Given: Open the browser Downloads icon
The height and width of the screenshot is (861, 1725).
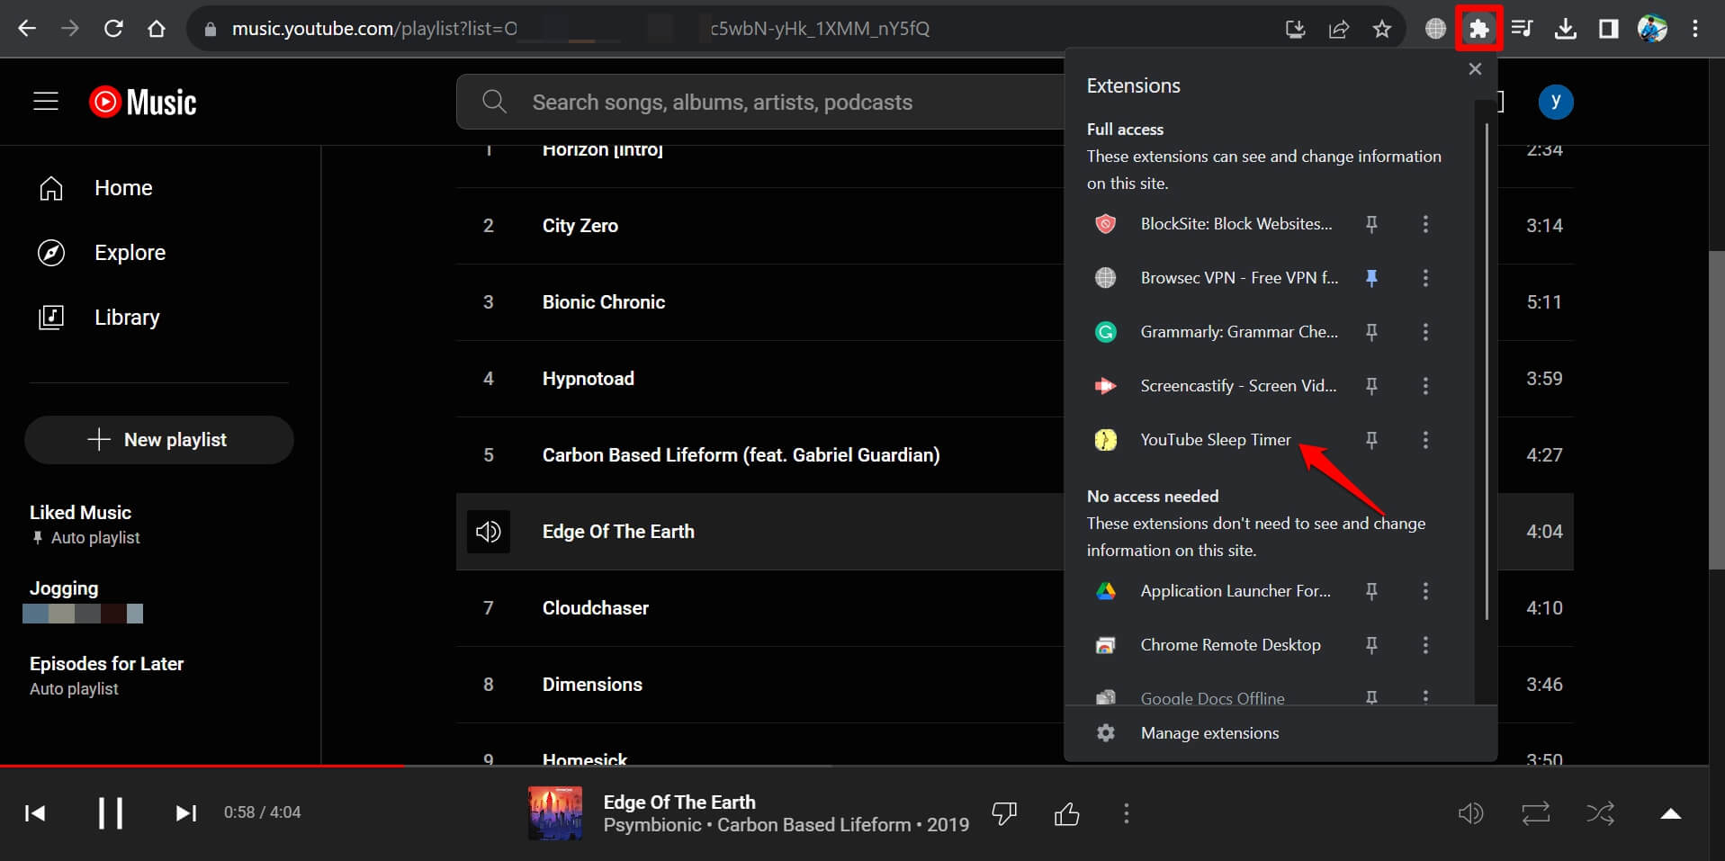Looking at the screenshot, I should [x=1566, y=29].
